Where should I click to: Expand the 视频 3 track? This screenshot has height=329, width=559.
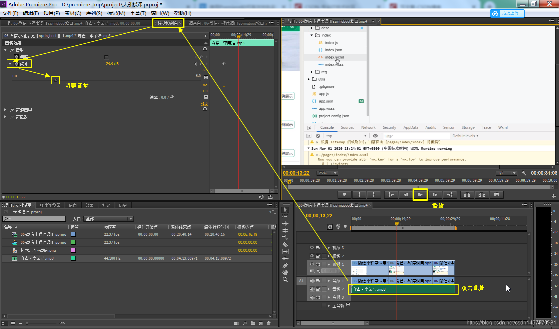(329, 248)
